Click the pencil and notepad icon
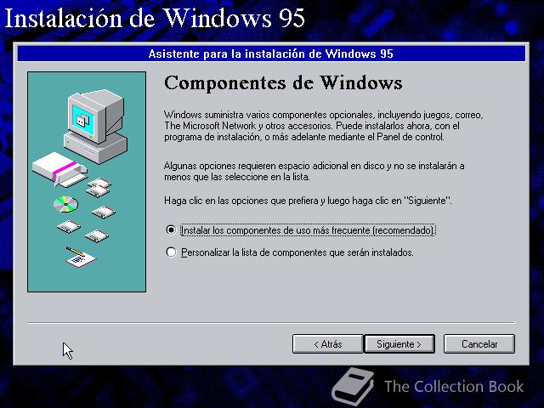544x408 pixels. (x=81, y=257)
